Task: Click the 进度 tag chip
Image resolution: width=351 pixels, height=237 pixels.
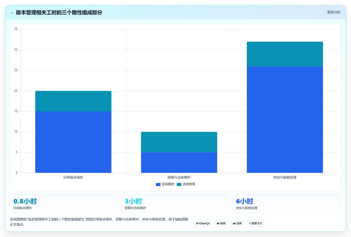Action: coord(237,223)
